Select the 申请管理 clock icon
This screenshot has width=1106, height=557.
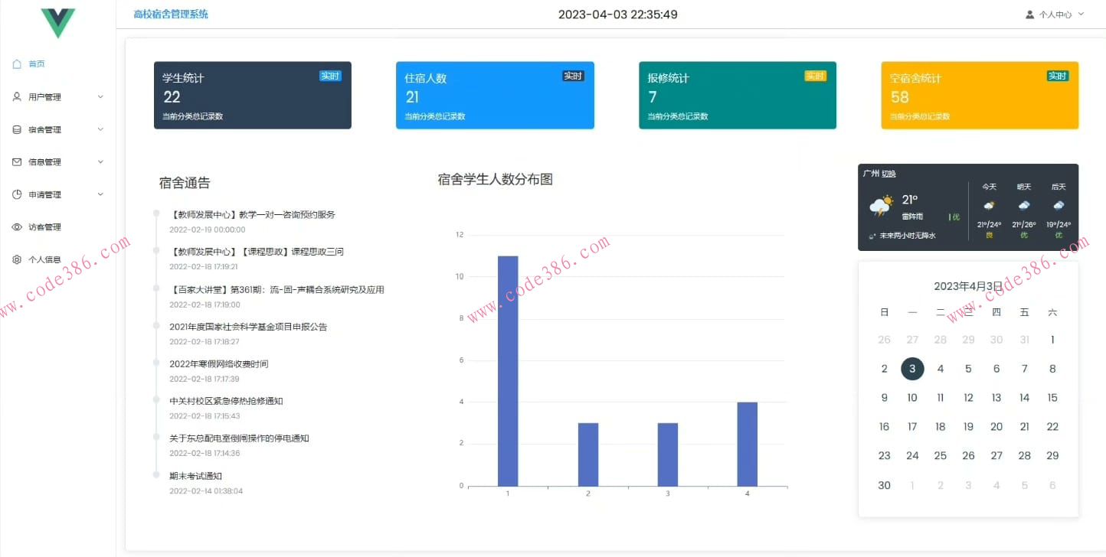click(18, 194)
